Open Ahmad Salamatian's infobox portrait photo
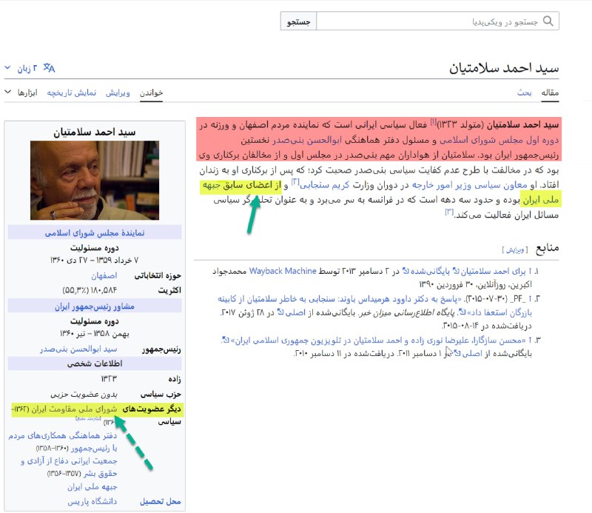The image size is (592, 513). pyautogui.click(x=95, y=180)
